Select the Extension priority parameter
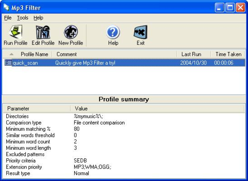 point(24,167)
